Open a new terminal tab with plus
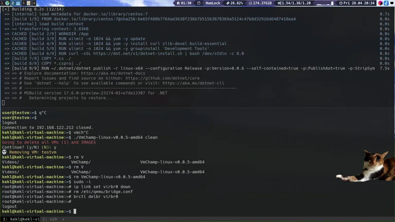395x222 pixels. pos(64,219)
